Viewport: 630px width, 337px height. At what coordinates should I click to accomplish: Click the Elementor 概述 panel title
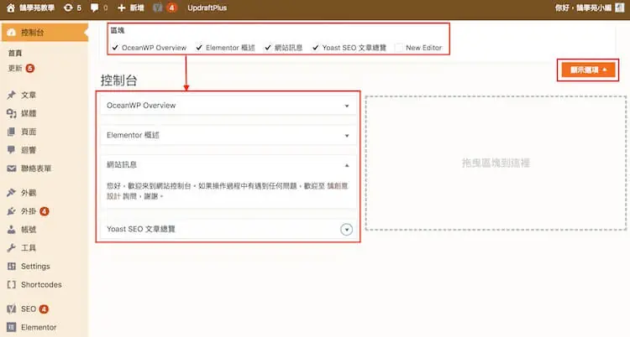[133, 135]
